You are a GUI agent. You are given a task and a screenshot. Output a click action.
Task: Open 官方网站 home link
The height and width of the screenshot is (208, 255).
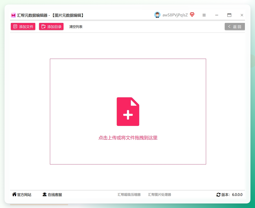point(22,194)
